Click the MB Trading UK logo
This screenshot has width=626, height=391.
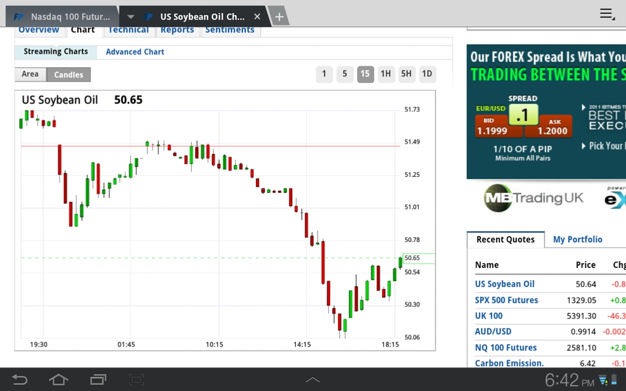(534, 198)
